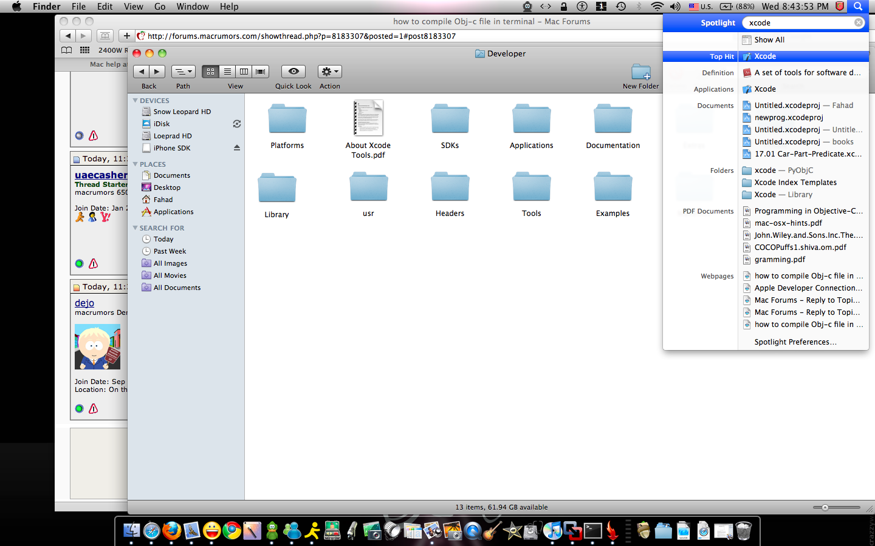Click the Finder icon in the Dock
Viewport: 875px width, 546px height.
(131, 531)
